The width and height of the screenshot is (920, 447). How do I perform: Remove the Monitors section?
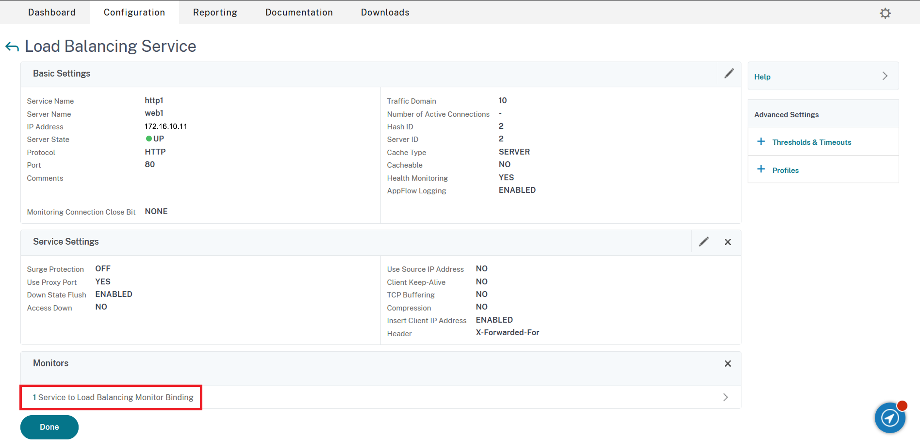click(x=727, y=363)
